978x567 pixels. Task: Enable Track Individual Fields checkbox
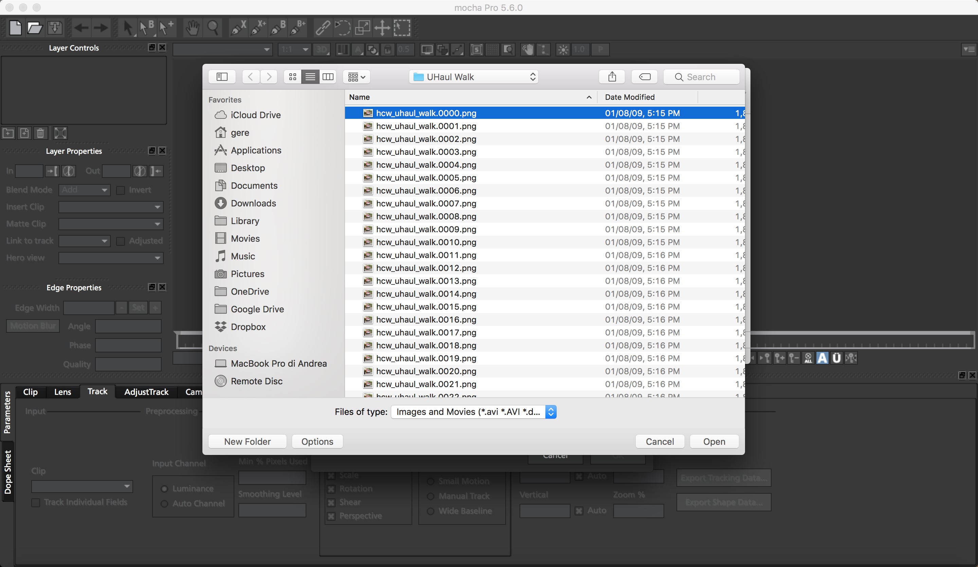[36, 502]
